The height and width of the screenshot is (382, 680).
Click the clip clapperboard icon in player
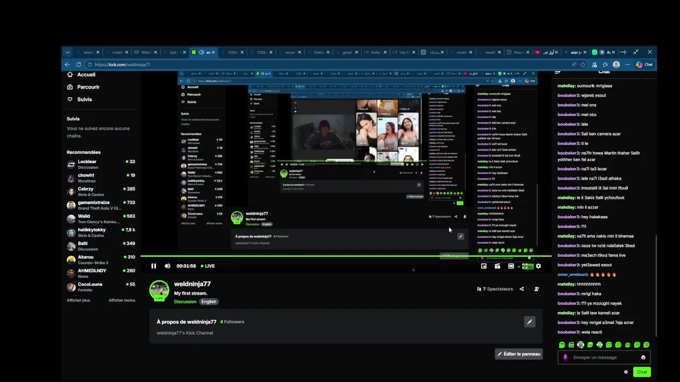(x=497, y=266)
